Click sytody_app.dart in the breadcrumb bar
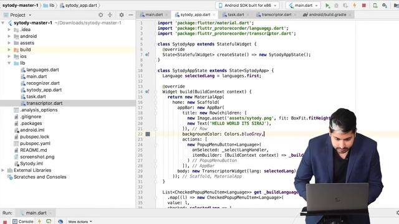The height and width of the screenshot is (224, 399). coord(79,6)
